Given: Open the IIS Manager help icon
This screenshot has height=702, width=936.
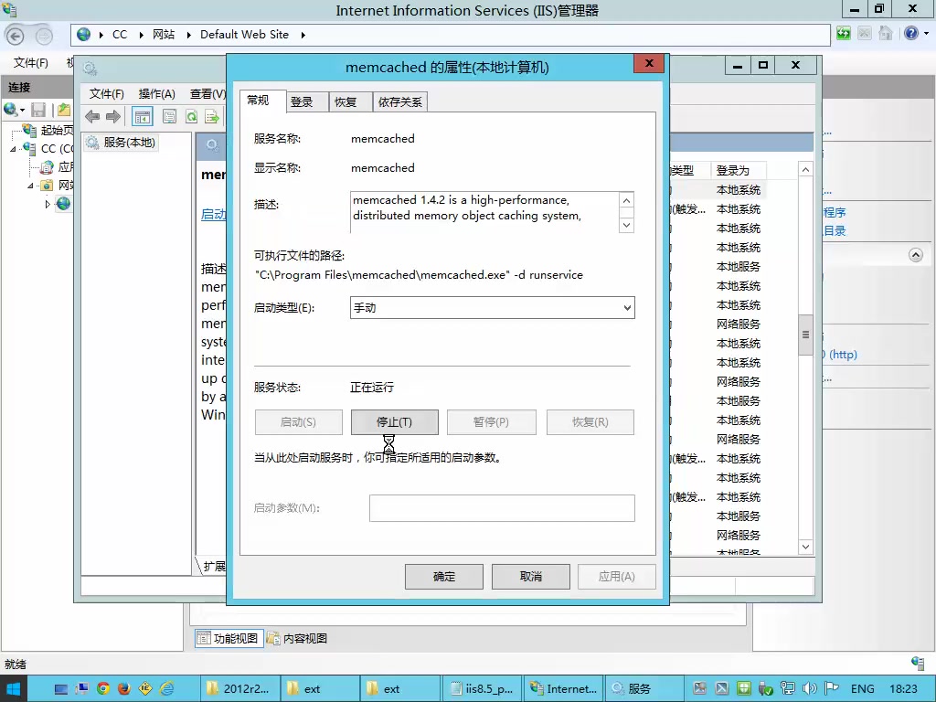Looking at the screenshot, I should click(x=911, y=34).
